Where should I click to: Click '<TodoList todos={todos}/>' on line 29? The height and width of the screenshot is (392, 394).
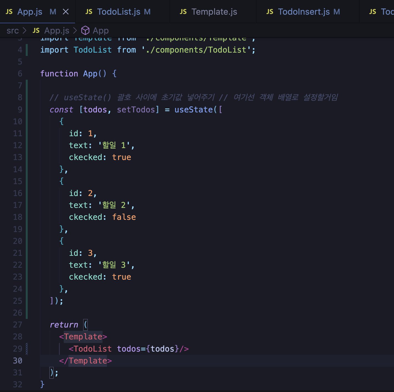129,349
